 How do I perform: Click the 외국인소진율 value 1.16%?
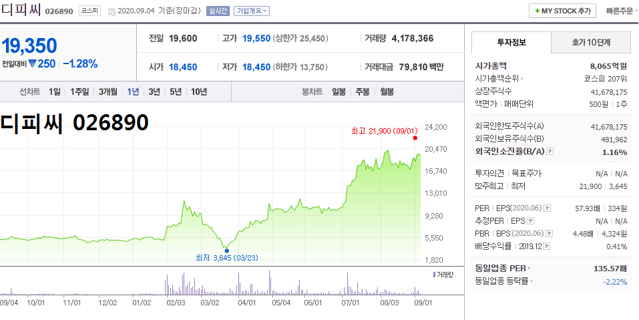click(614, 152)
